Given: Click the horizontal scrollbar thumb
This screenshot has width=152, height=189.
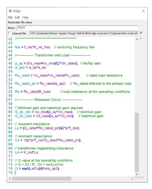Looking at the screenshot, I should [42, 179].
